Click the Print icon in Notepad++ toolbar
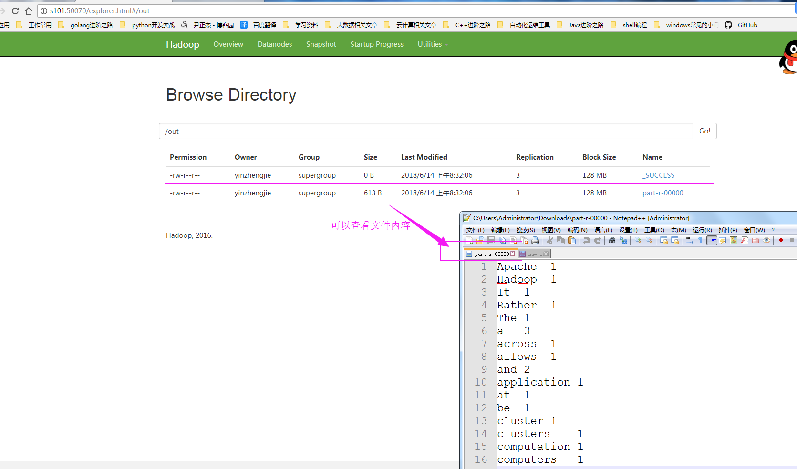The width and height of the screenshot is (797, 469). [535, 241]
